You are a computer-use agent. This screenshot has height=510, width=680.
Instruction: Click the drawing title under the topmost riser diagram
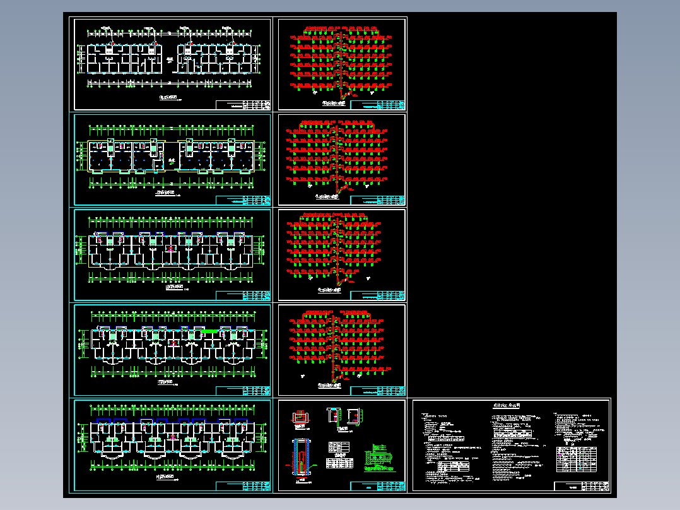tap(334, 104)
